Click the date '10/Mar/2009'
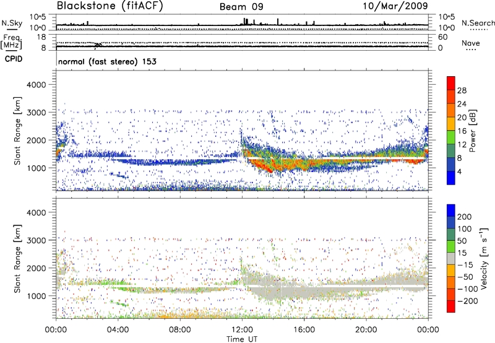 pos(395,6)
